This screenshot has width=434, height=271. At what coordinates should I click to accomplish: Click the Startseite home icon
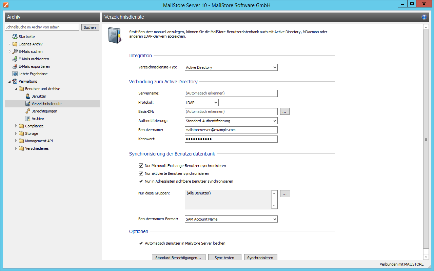(x=15, y=37)
